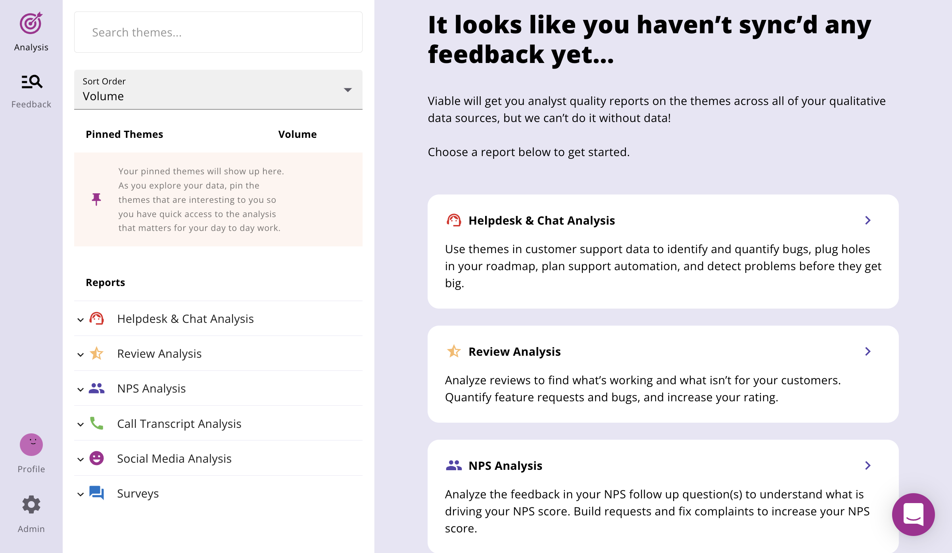952x553 pixels.
Task: Expand the Call Transcript Analysis chevron
Action: click(81, 425)
